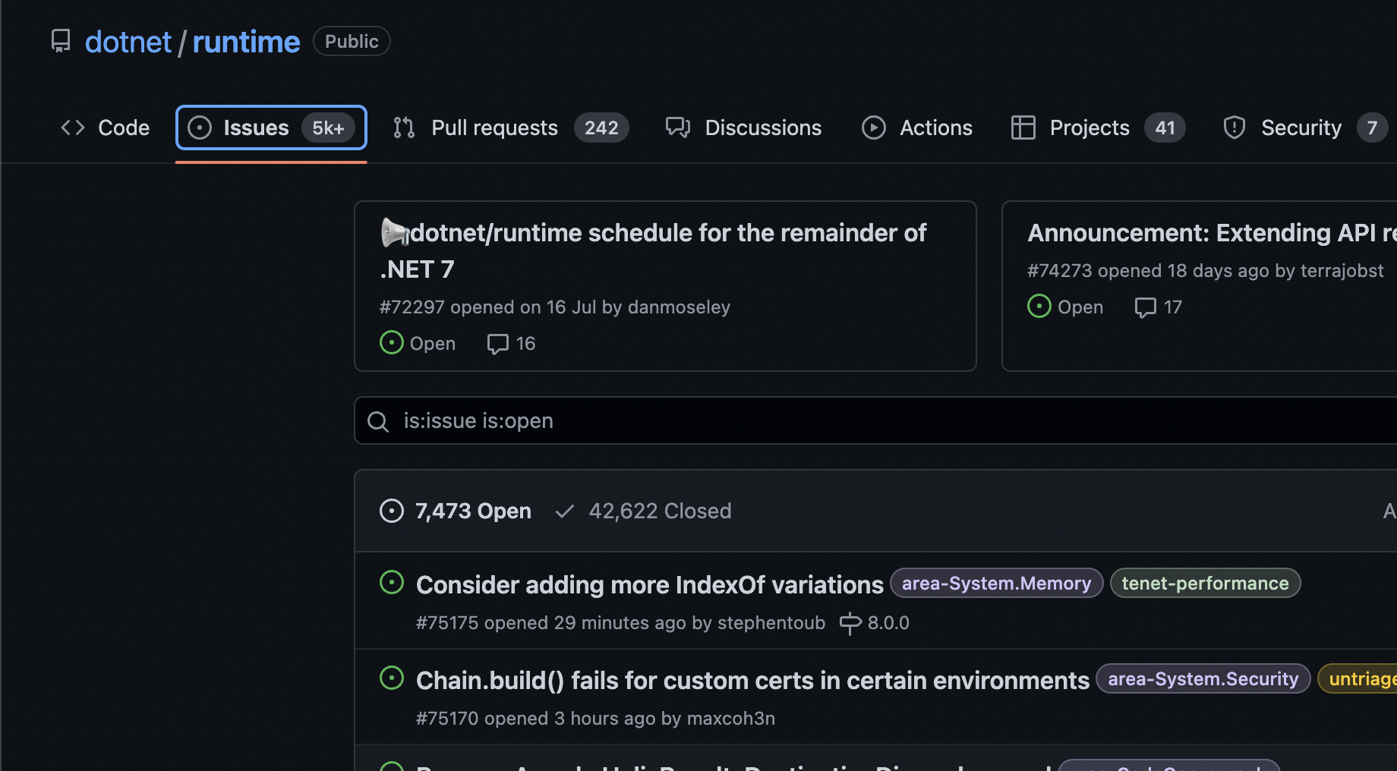Click the pull request branch icon
1397x771 pixels.
pyautogui.click(x=404, y=127)
